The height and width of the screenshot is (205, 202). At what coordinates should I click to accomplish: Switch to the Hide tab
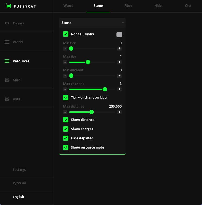click(x=158, y=6)
